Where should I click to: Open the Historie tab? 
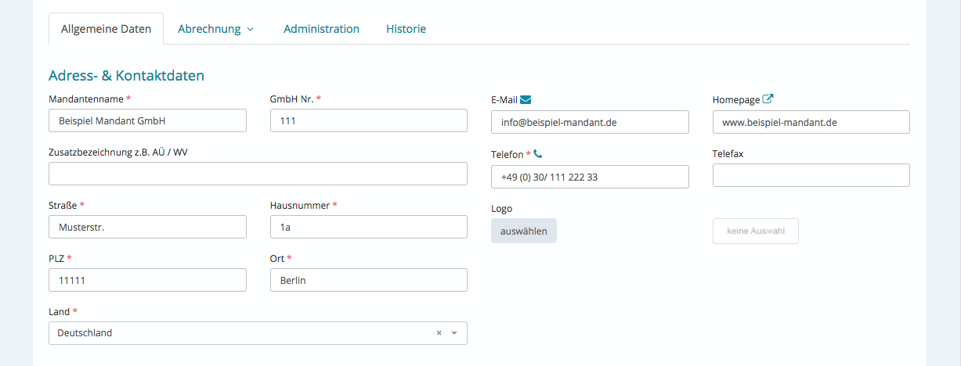[x=406, y=29]
